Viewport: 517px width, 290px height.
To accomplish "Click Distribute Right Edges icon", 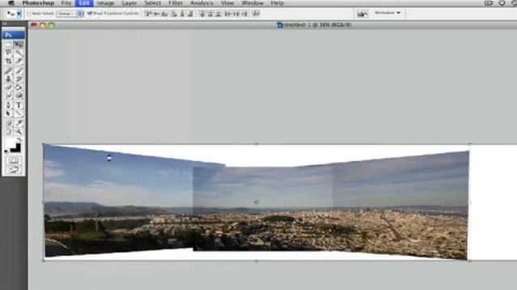I will [x=244, y=14].
